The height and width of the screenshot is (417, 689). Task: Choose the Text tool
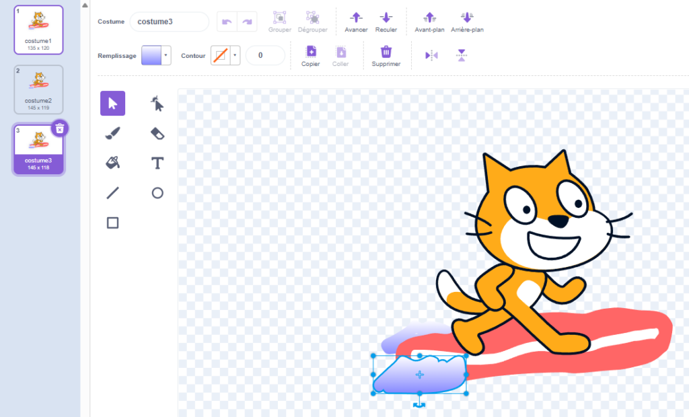(157, 163)
